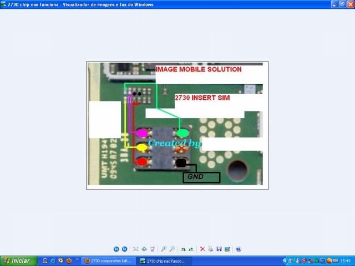Delete the image with the red X

tap(202, 249)
